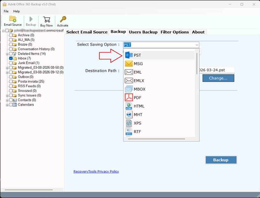Uncheck the Inbox folder checkbox
Image resolution: width=260 pixels, height=198 pixels.
tap(11, 58)
